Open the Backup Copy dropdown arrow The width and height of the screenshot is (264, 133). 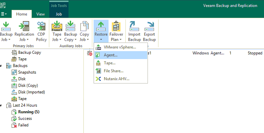tap(76, 40)
